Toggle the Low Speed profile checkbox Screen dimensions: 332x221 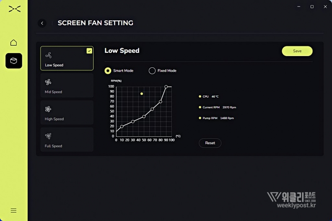coord(89,51)
